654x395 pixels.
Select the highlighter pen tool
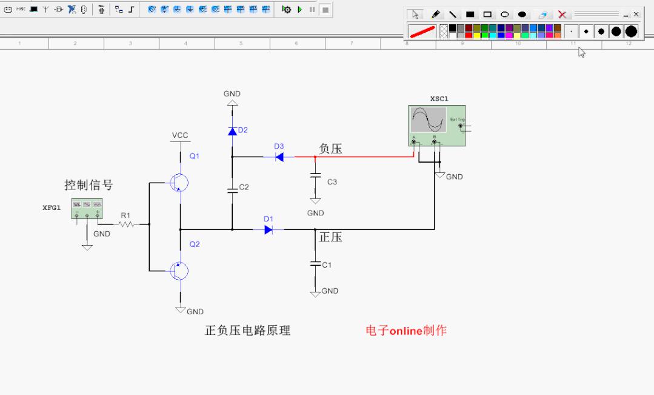click(436, 14)
